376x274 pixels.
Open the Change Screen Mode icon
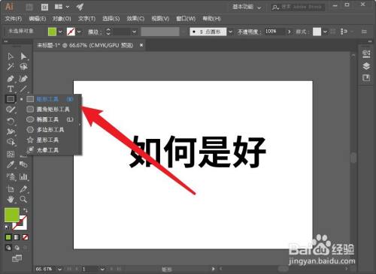coord(17,258)
